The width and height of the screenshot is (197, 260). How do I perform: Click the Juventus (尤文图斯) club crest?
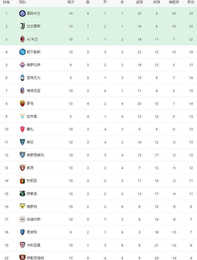[x=22, y=26]
